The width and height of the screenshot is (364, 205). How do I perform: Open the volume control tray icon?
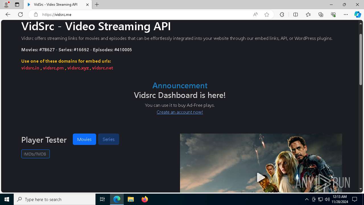click(327, 199)
